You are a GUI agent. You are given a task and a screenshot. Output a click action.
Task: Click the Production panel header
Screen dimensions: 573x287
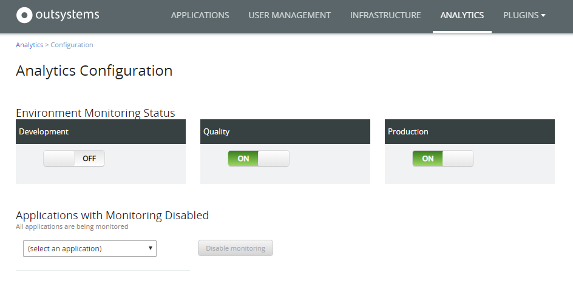coord(470,131)
